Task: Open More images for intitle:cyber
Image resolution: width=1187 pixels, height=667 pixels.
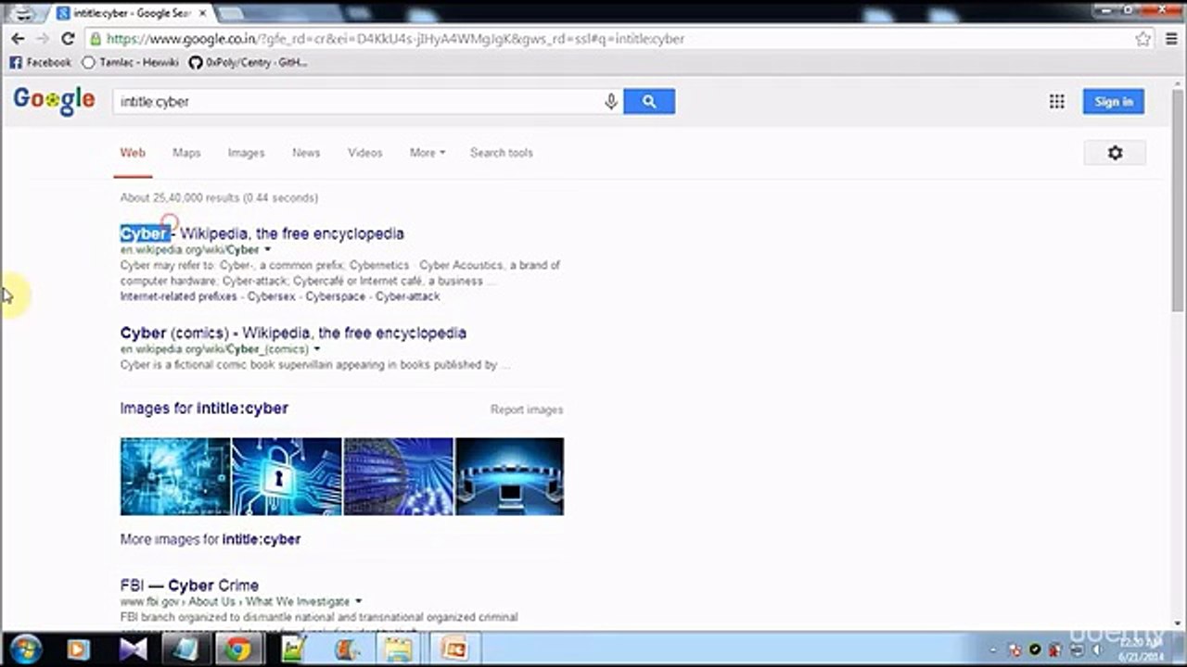Action: [211, 539]
